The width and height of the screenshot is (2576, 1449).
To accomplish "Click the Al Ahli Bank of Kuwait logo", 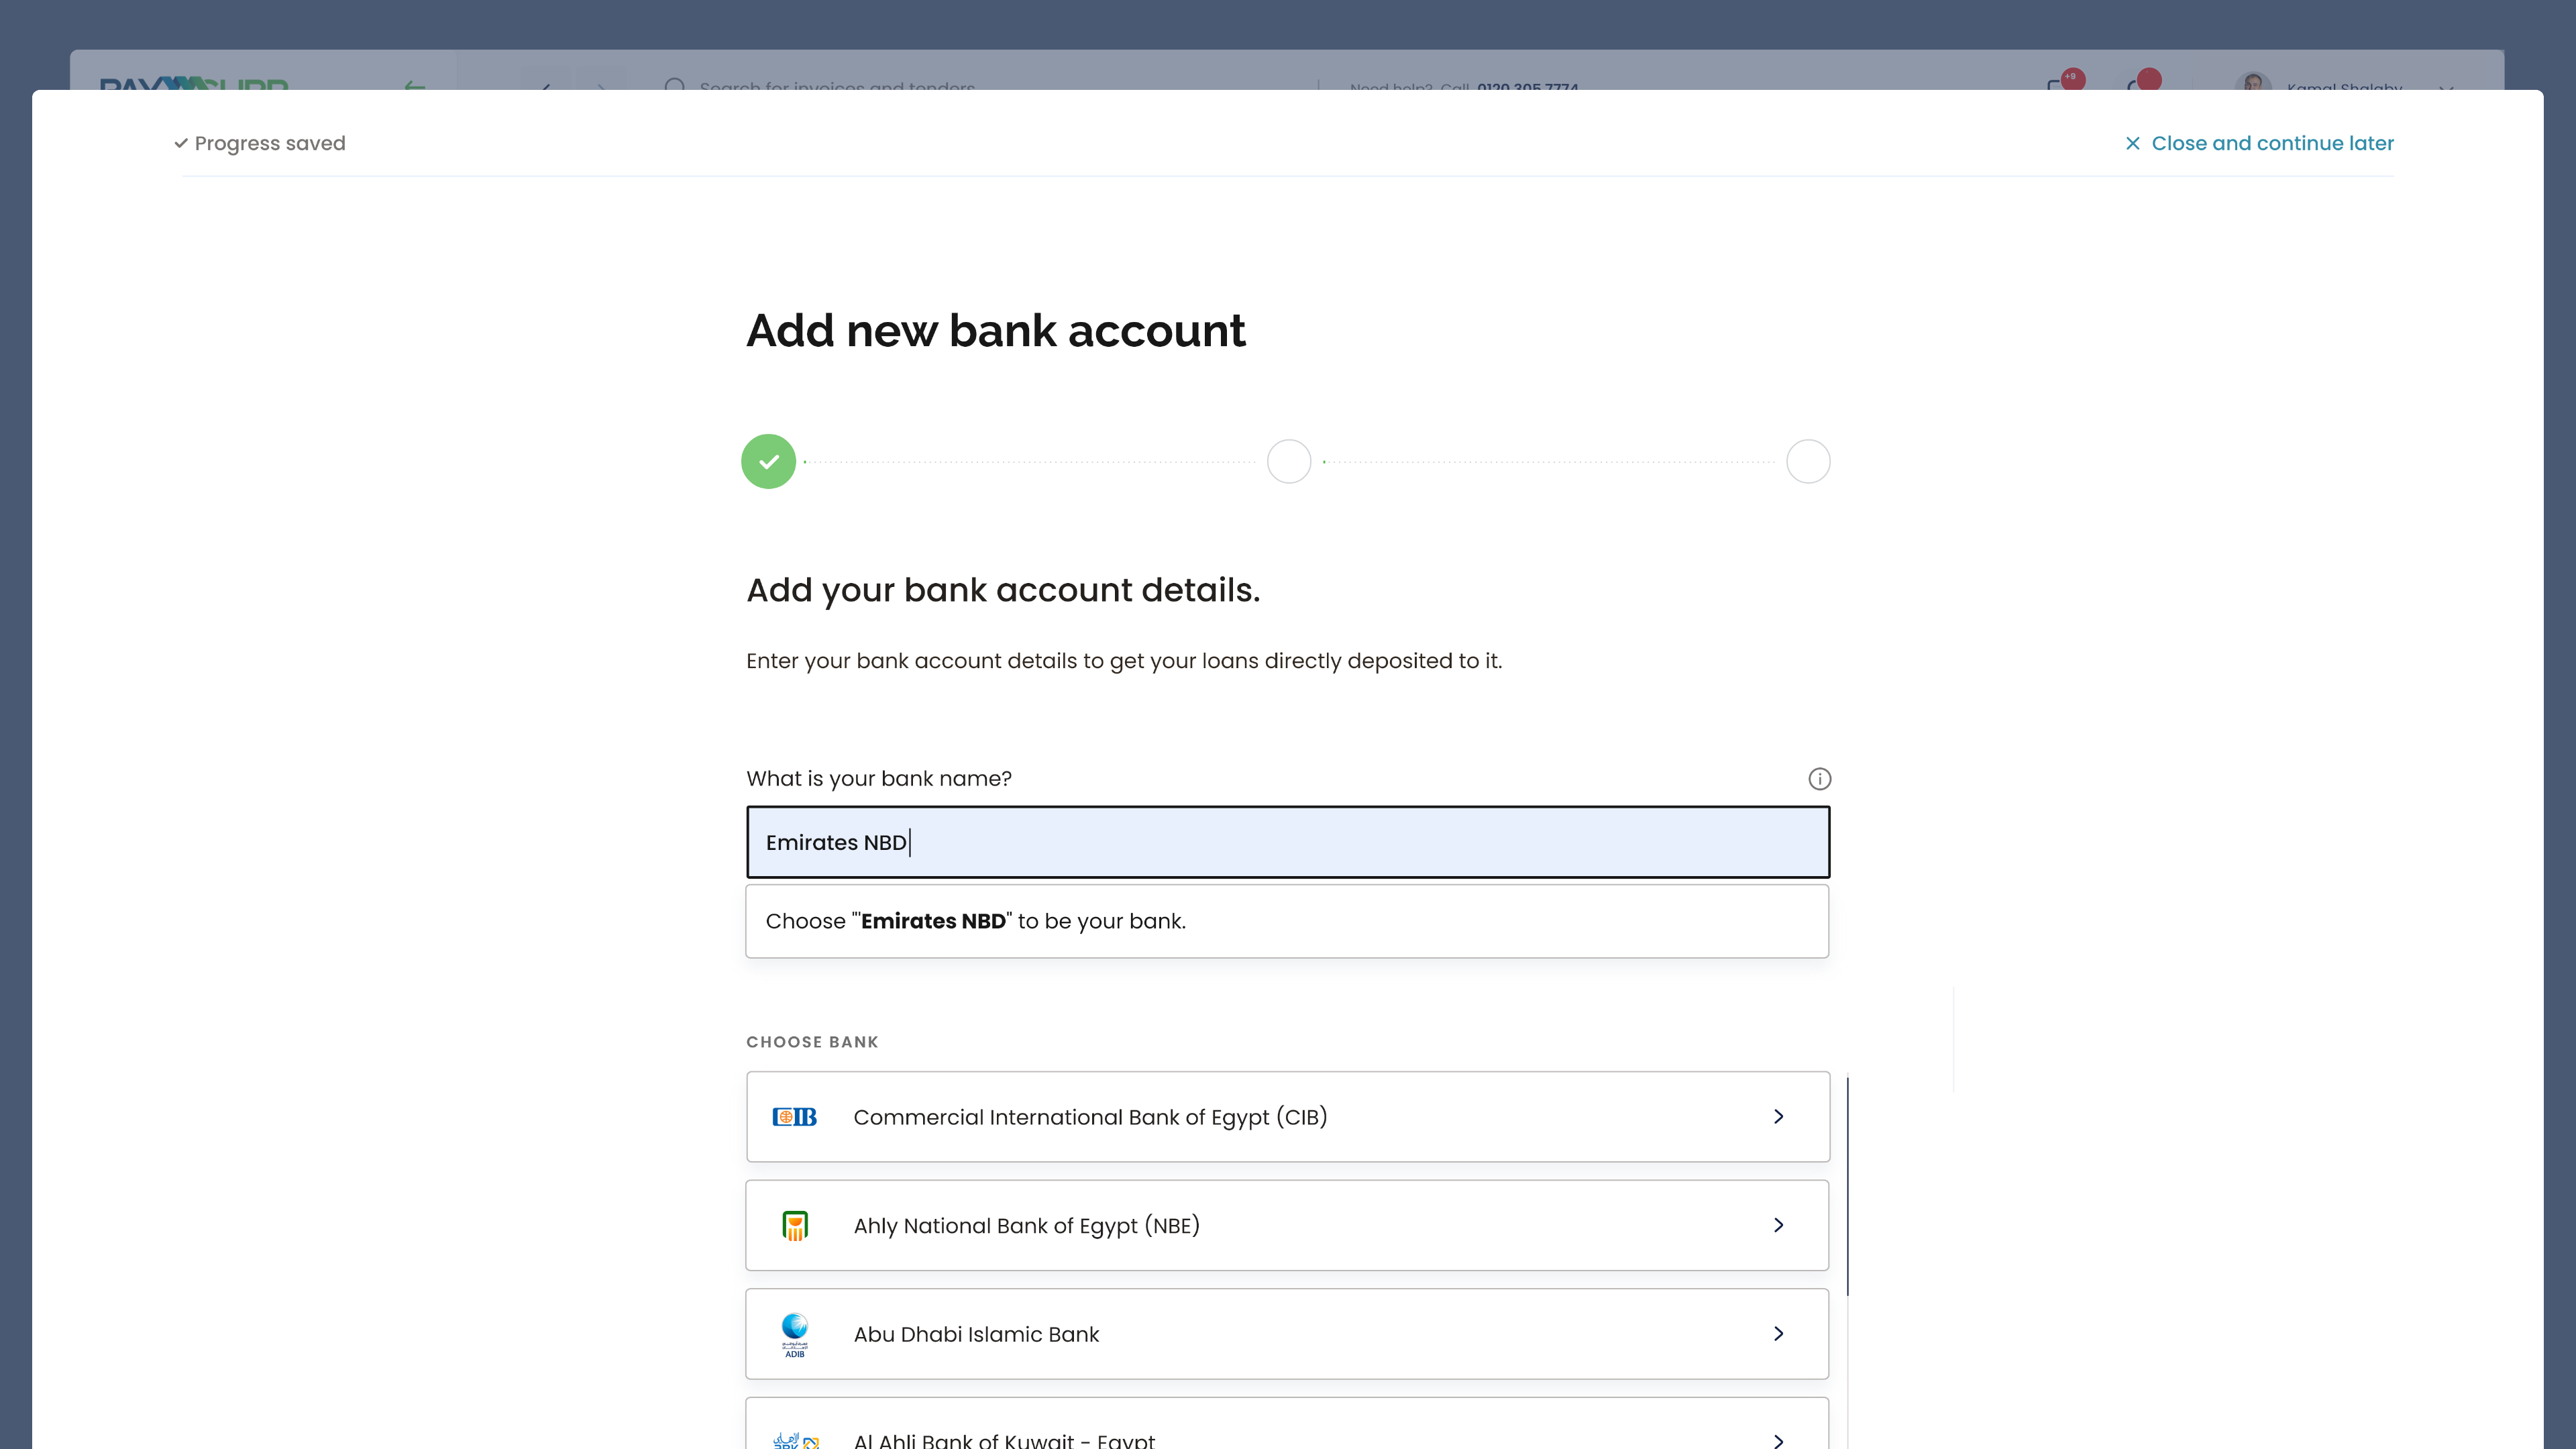I will pos(795,1440).
